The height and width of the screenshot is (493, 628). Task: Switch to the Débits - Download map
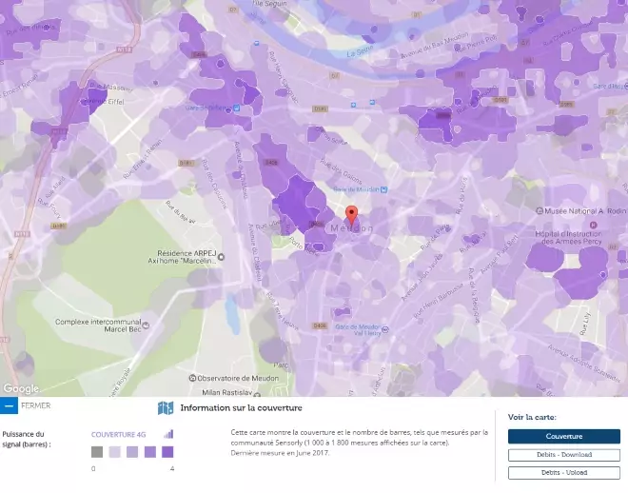(x=563, y=455)
